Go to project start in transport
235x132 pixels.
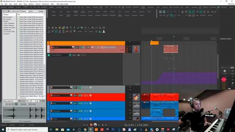click(x=84, y=125)
